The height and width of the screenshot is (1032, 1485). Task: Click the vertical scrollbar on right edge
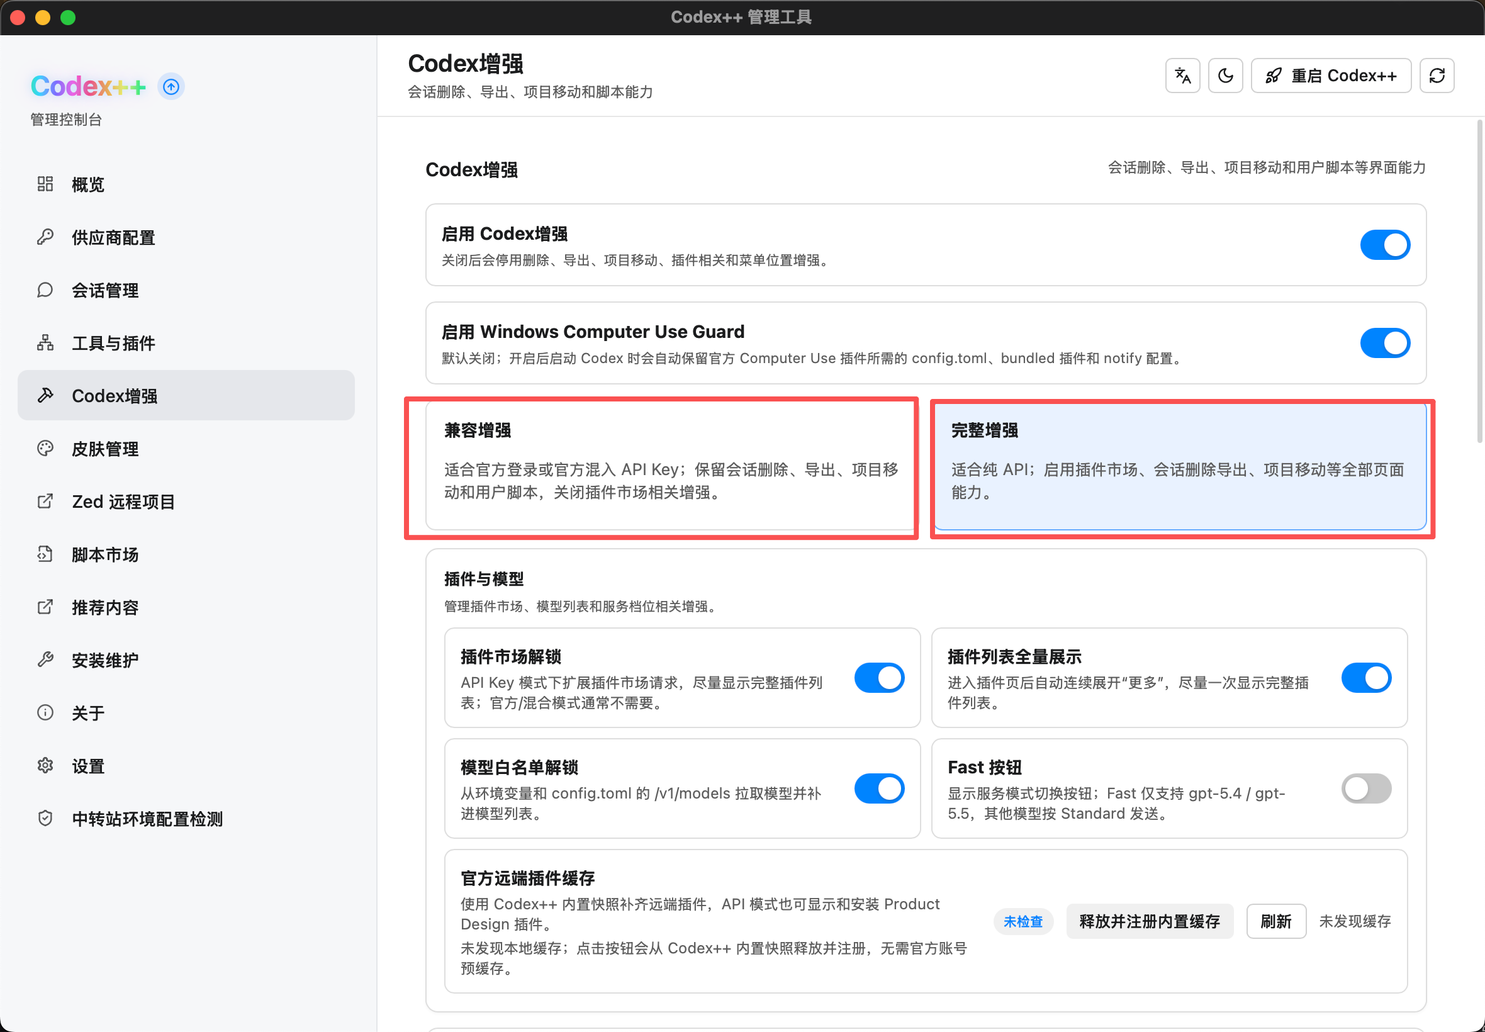point(1479,281)
